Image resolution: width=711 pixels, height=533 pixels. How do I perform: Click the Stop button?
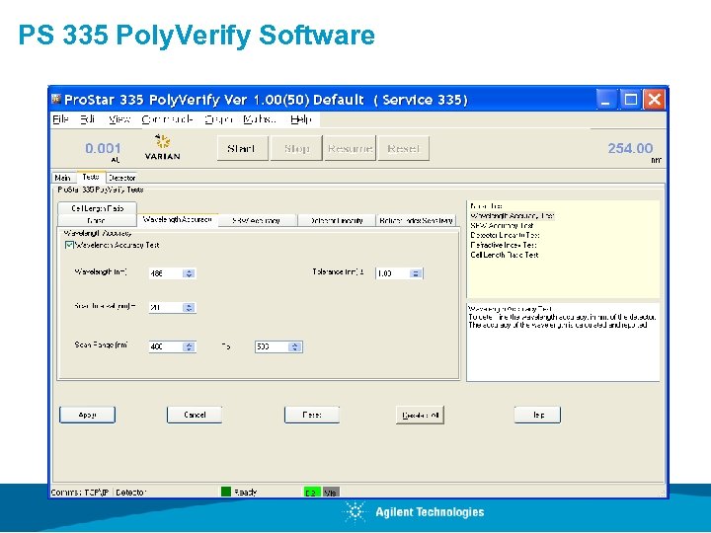(x=296, y=148)
